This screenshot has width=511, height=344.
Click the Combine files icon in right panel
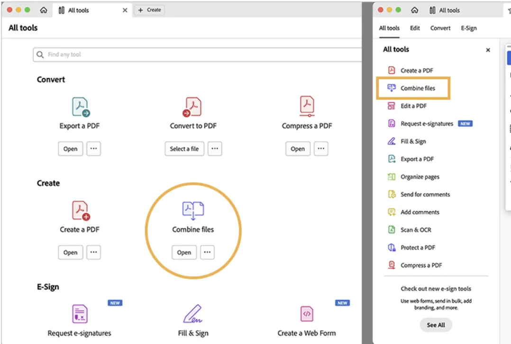tap(392, 88)
